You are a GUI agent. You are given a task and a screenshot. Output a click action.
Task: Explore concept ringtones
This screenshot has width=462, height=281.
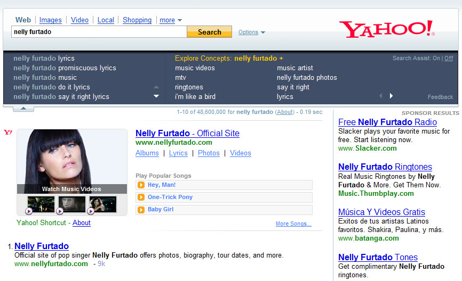189,87
